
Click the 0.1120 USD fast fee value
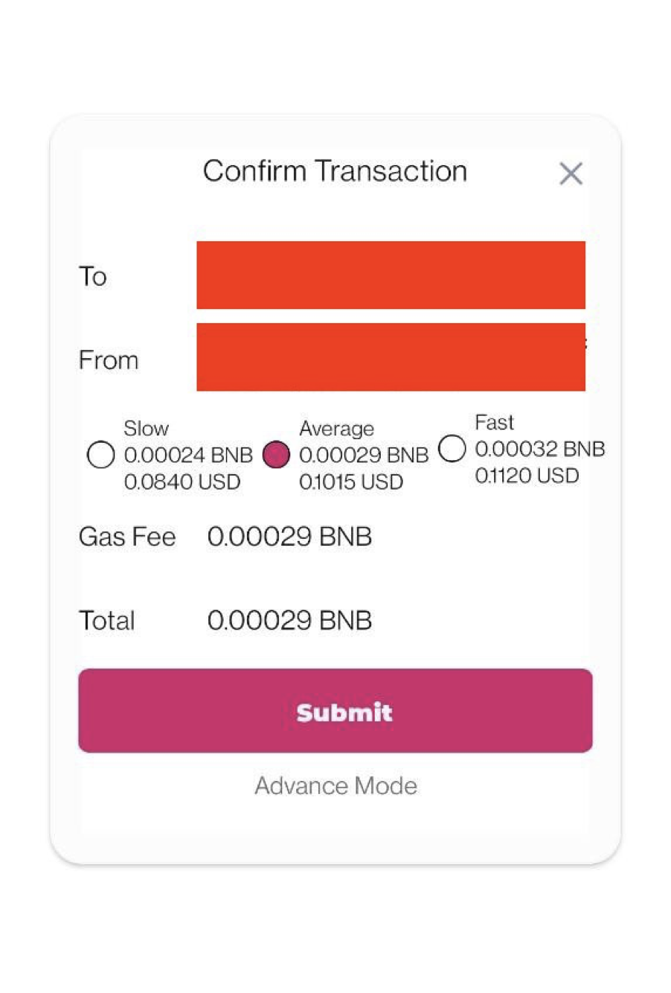coord(527,476)
